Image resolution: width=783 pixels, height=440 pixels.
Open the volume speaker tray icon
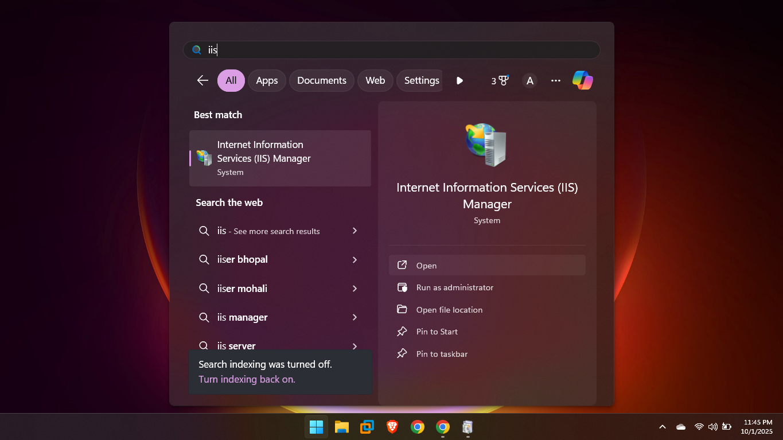click(713, 427)
